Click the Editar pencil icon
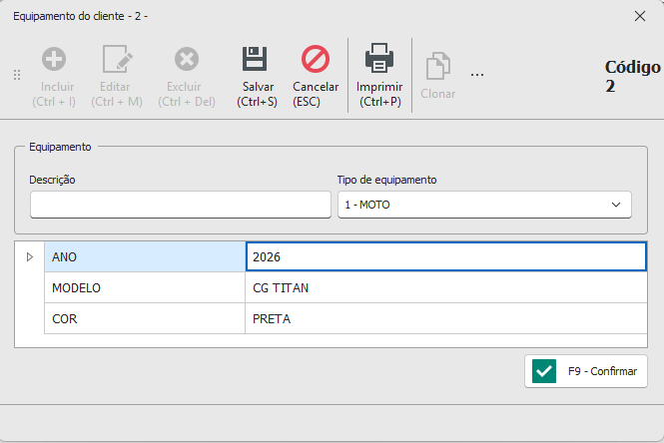This screenshot has width=664, height=443. 117,59
